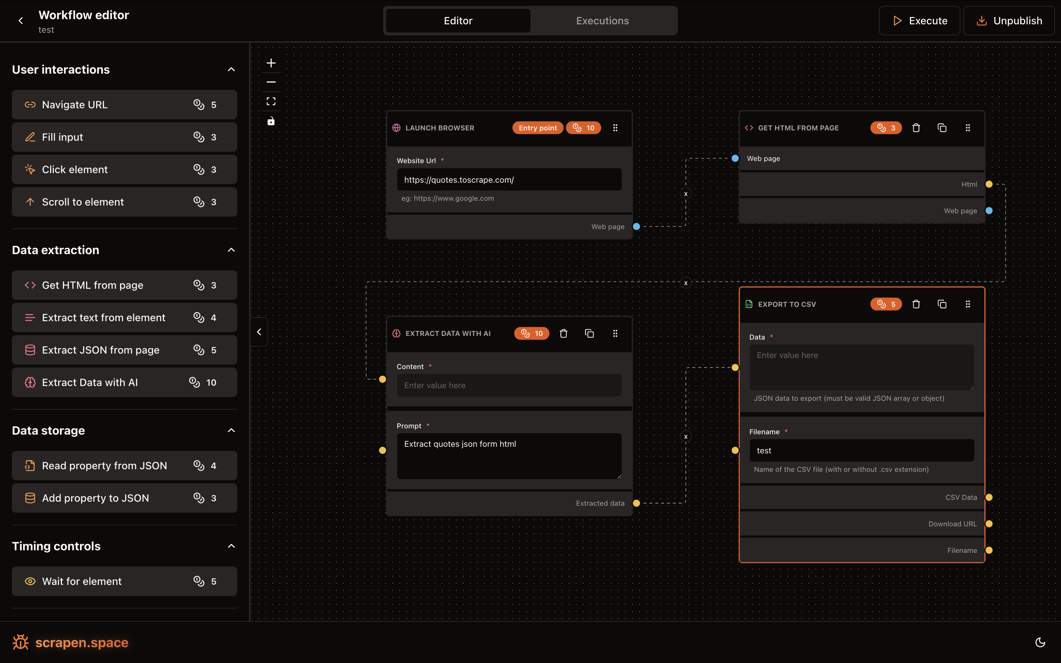Collapse the Data extraction section
Image resolution: width=1061 pixels, height=663 pixels.
click(x=231, y=250)
